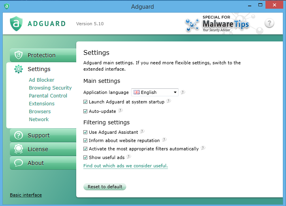
Task: Select the Settings section
Action: coord(41,69)
